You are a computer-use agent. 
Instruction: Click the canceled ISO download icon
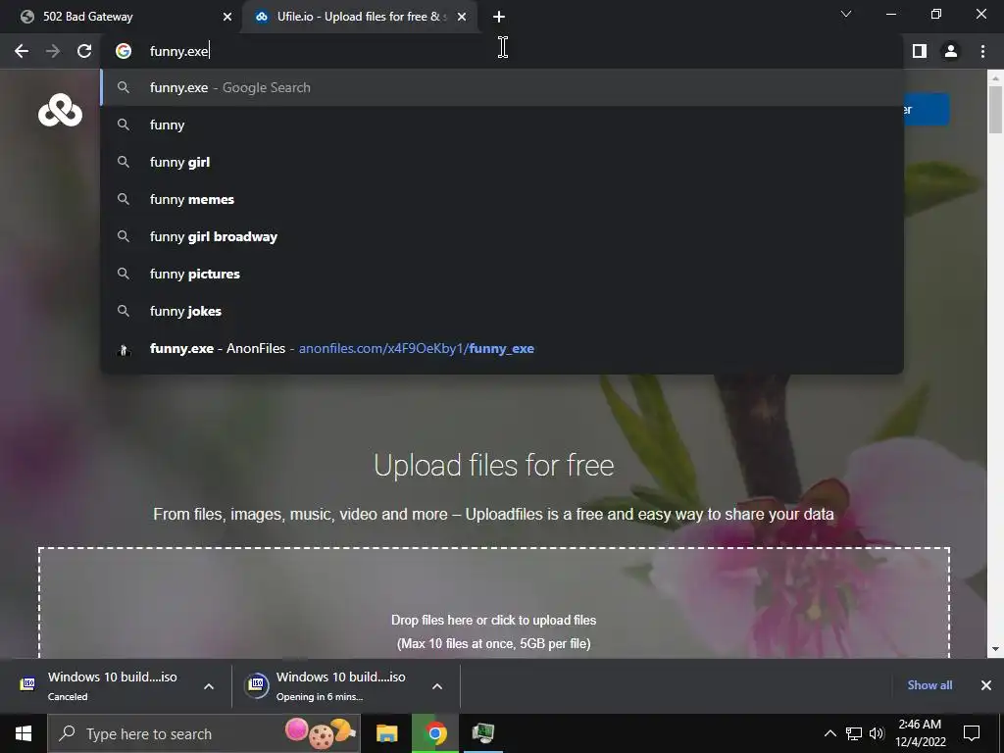(x=27, y=684)
